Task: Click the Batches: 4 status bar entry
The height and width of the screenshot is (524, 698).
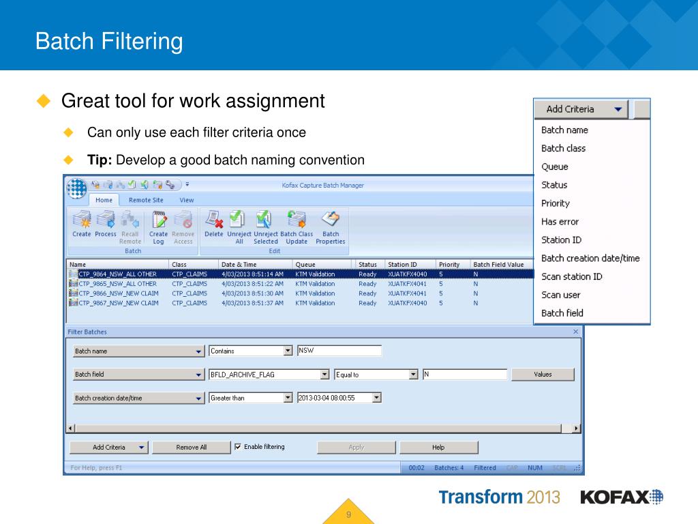Action: click(449, 468)
